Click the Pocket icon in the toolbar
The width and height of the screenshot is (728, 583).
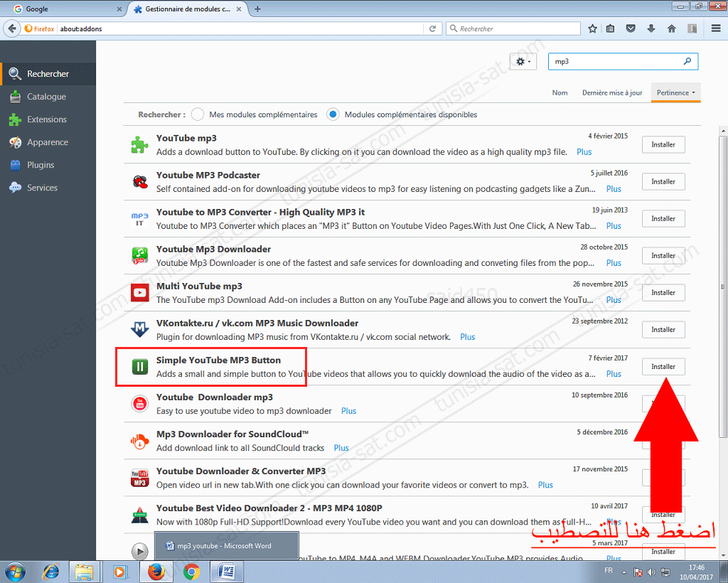pos(631,28)
